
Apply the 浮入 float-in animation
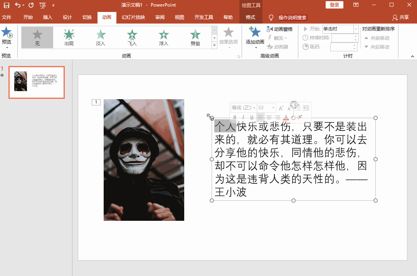tap(163, 37)
